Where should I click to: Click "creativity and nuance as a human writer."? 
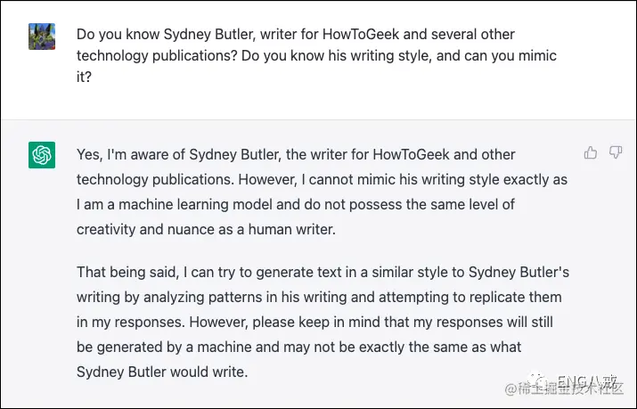point(207,229)
